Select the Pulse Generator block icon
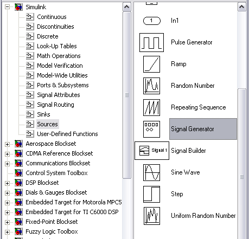 pos(151,42)
